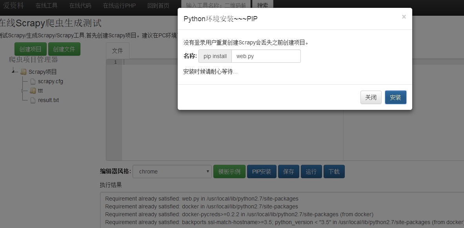Viewport: 464px width, 228px height.
Task: Click the result.txt file icon
Action: click(x=33, y=100)
